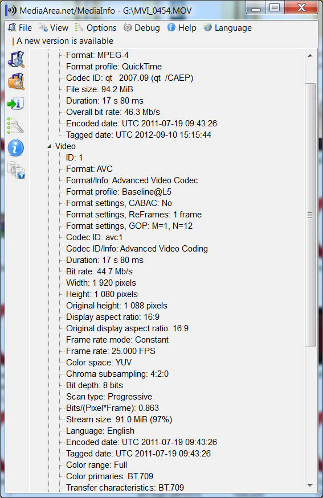Click the MediaInfo title bar app icon
Image resolution: width=323 pixels, height=498 pixels.
[x=11, y=10]
